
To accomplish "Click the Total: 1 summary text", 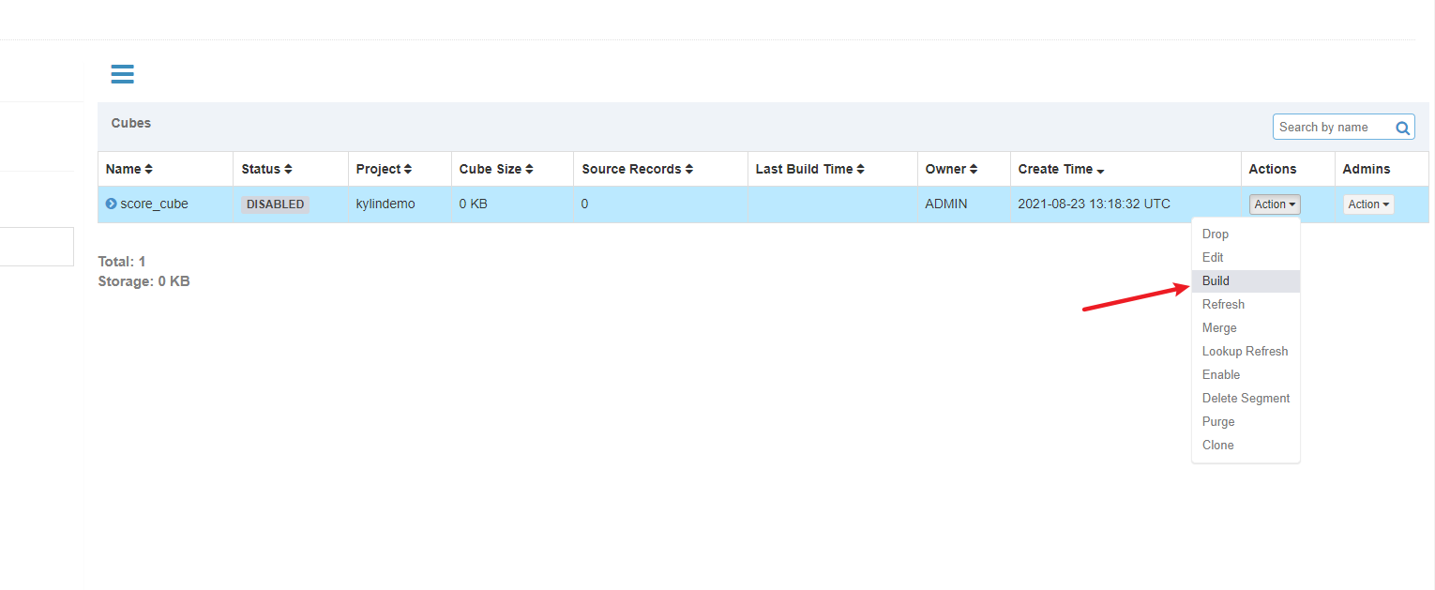I will pyautogui.click(x=122, y=262).
